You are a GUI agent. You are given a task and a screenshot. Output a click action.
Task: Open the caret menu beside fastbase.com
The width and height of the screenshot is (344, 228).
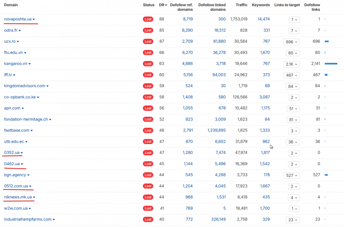[x=32, y=131]
